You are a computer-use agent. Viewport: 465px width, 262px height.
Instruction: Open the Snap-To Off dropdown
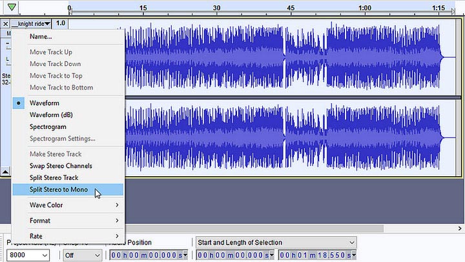[83, 255]
